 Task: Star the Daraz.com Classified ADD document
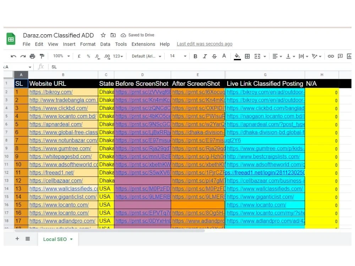point(103,35)
